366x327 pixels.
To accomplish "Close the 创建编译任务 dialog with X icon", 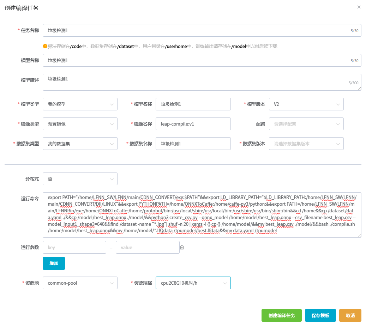I will click(359, 7).
